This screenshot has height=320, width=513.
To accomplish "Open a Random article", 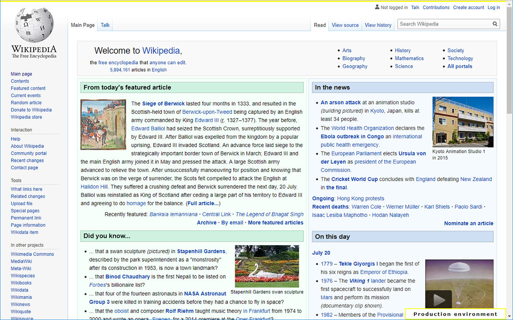I will (26, 103).
